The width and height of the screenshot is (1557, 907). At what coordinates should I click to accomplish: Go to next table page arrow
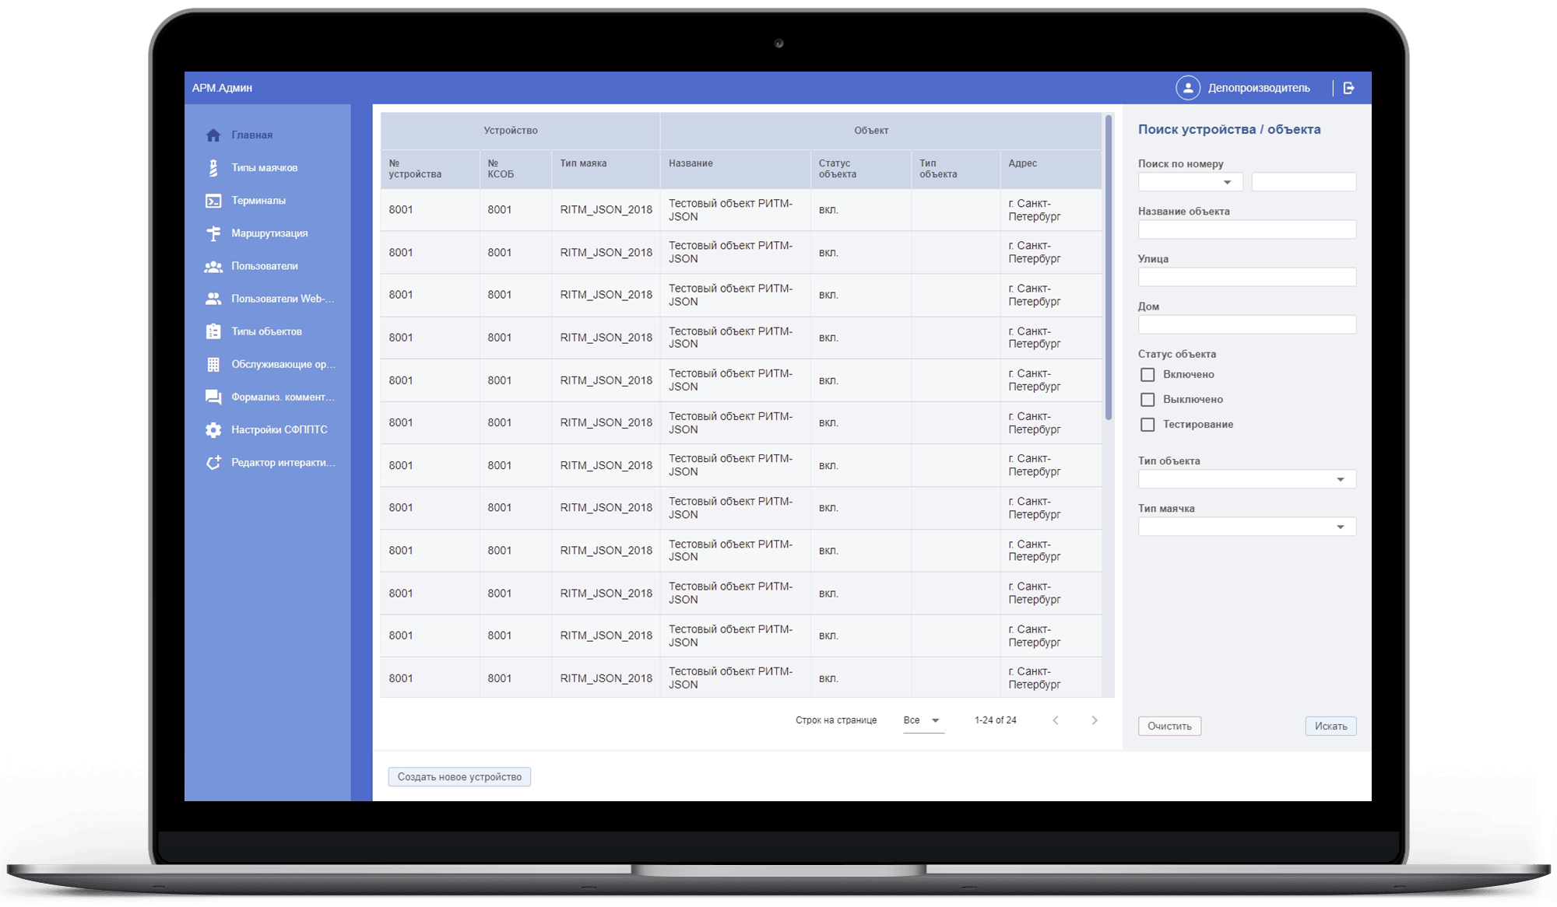[x=1095, y=720]
